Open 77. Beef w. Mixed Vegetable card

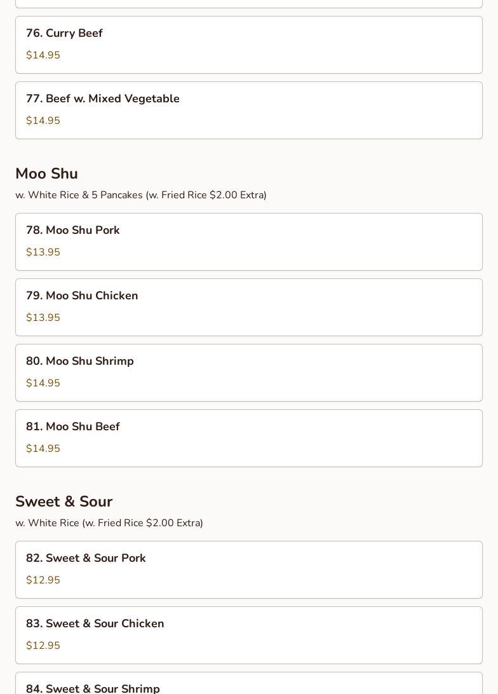point(248,110)
